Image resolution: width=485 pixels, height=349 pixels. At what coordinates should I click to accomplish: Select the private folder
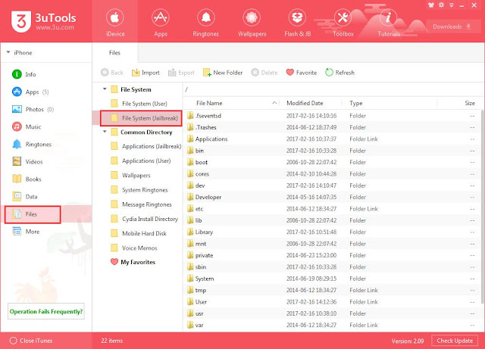tap(332, 255)
